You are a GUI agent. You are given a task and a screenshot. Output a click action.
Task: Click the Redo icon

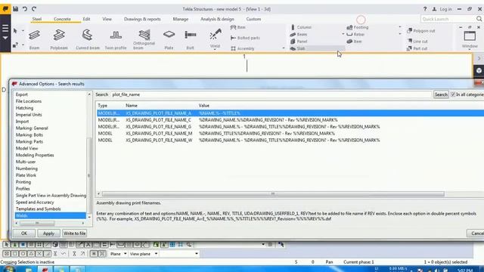tap(34, 8)
